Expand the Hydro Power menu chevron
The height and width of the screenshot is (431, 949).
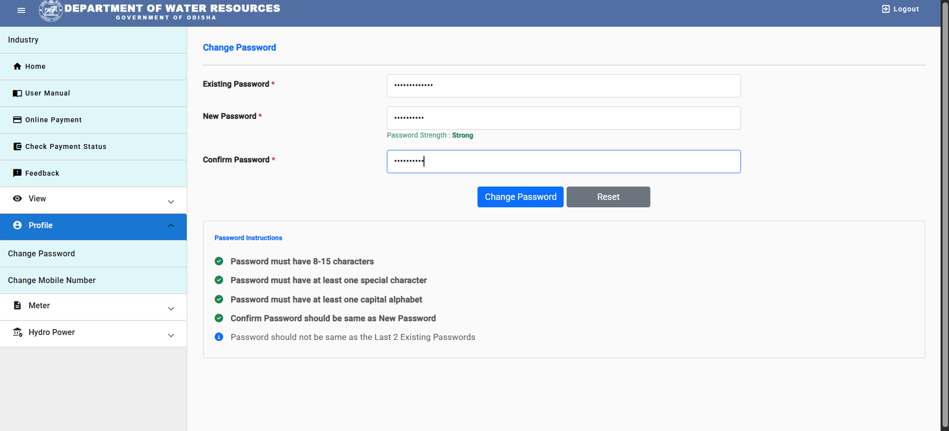tap(171, 335)
